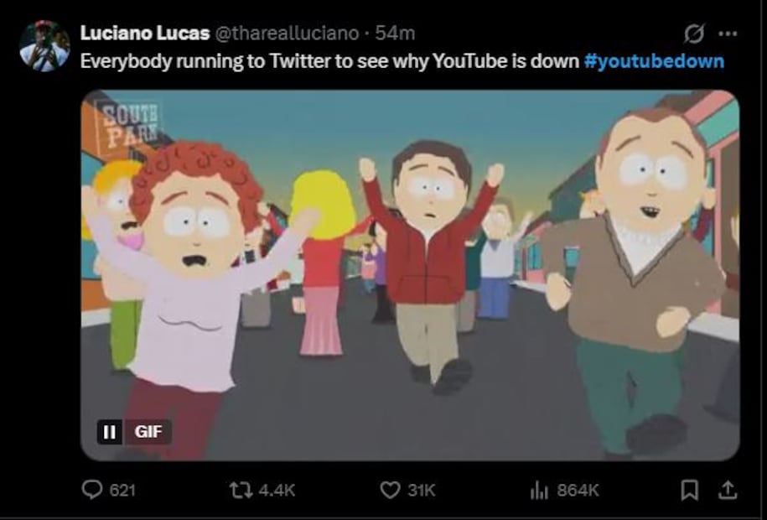Click the share post icon
The width and height of the screenshot is (767, 520).
coord(728,489)
